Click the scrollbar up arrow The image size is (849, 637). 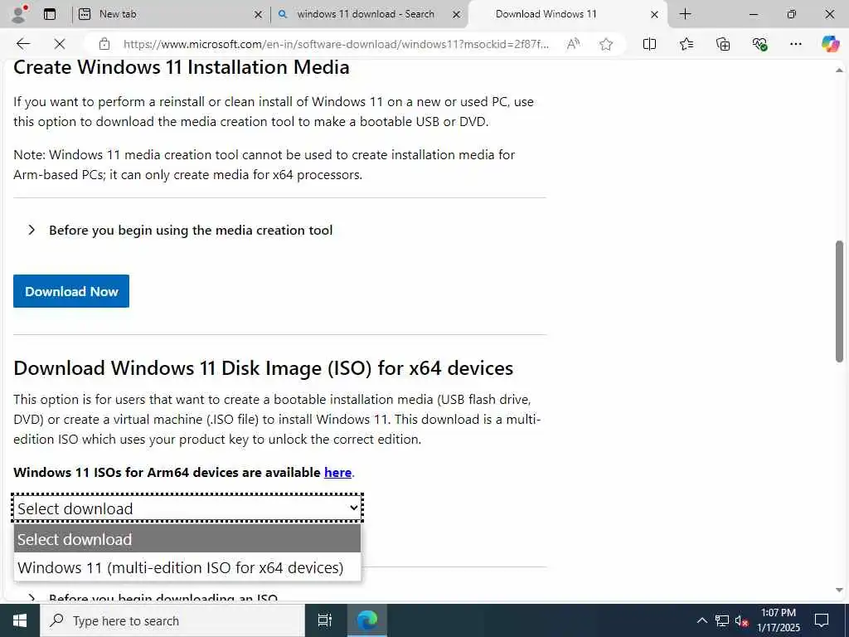pyautogui.click(x=839, y=70)
